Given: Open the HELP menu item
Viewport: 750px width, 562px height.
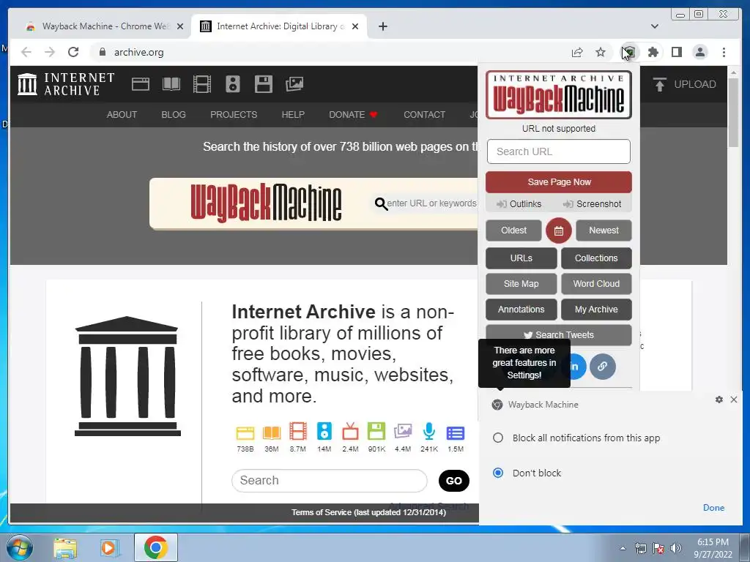Looking at the screenshot, I should coord(293,115).
